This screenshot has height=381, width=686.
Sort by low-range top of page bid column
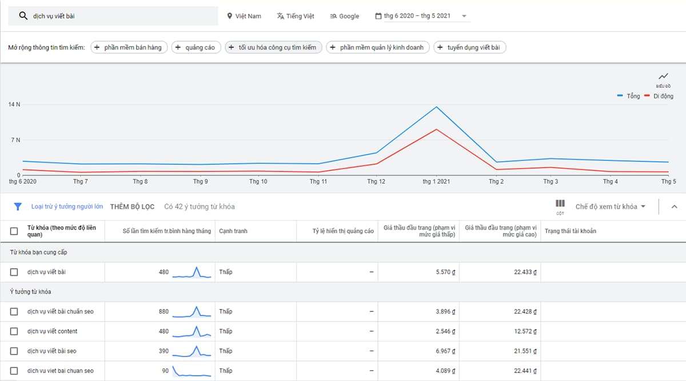click(x=419, y=231)
